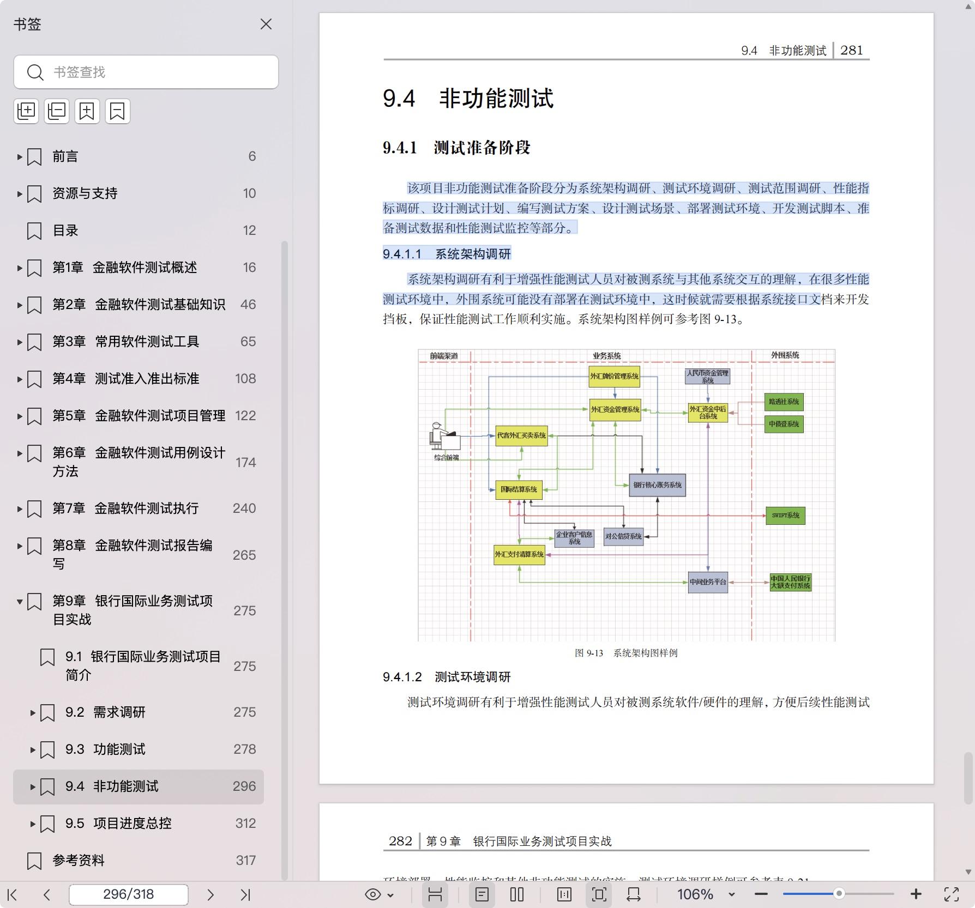Expand 第6章 金融软件测试用例设计方法
This screenshot has height=908, width=975.
click(x=20, y=453)
